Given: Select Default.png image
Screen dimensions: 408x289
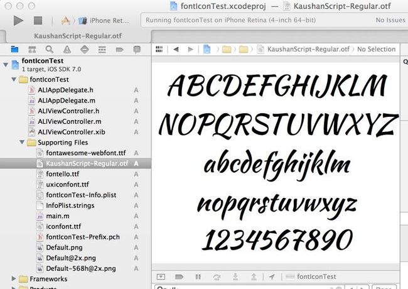Looking at the screenshot, I should (x=64, y=248).
